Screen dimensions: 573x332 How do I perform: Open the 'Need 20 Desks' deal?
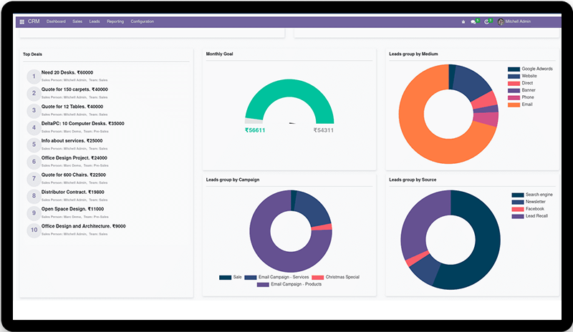[x=67, y=72]
